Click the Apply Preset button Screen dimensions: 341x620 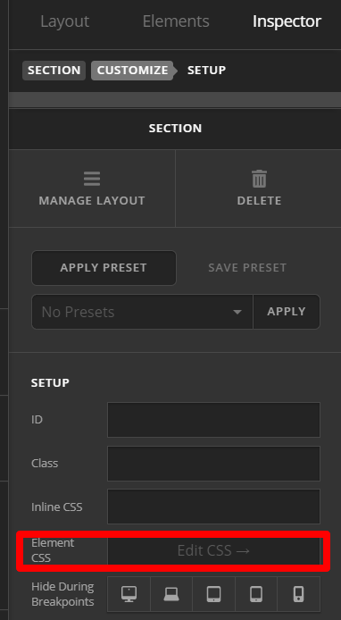pyautogui.click(x=104, y=268)
